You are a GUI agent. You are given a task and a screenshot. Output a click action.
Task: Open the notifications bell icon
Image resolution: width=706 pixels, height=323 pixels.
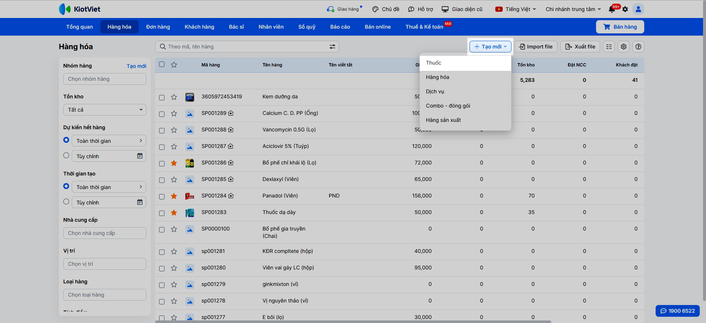point(612,10)
